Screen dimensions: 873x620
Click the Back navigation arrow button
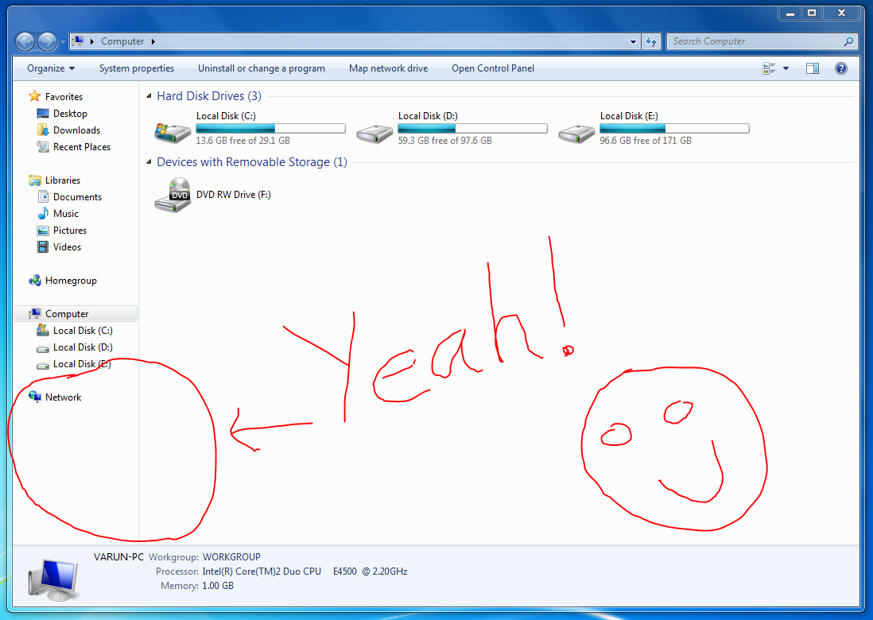[25, 41]
